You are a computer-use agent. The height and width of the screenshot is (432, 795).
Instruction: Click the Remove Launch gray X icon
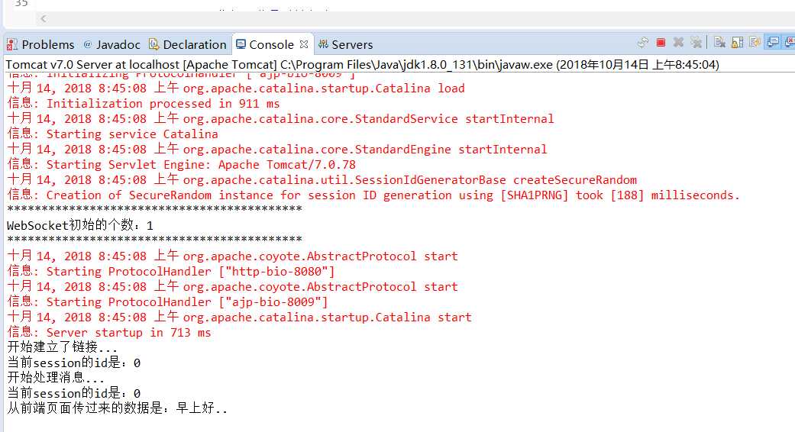tap(678, 43)
